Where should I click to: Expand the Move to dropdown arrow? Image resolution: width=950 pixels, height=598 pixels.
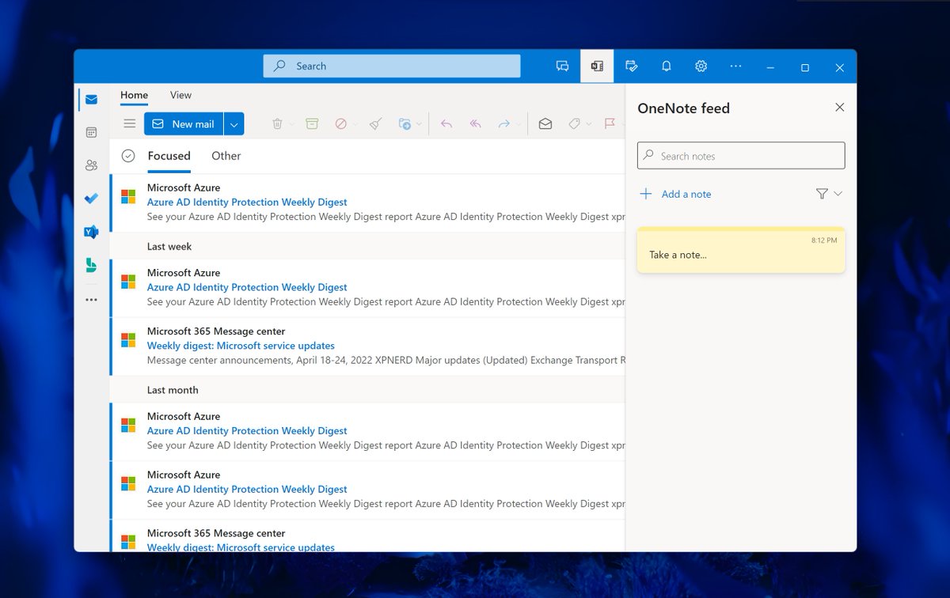tap(418, 124)
